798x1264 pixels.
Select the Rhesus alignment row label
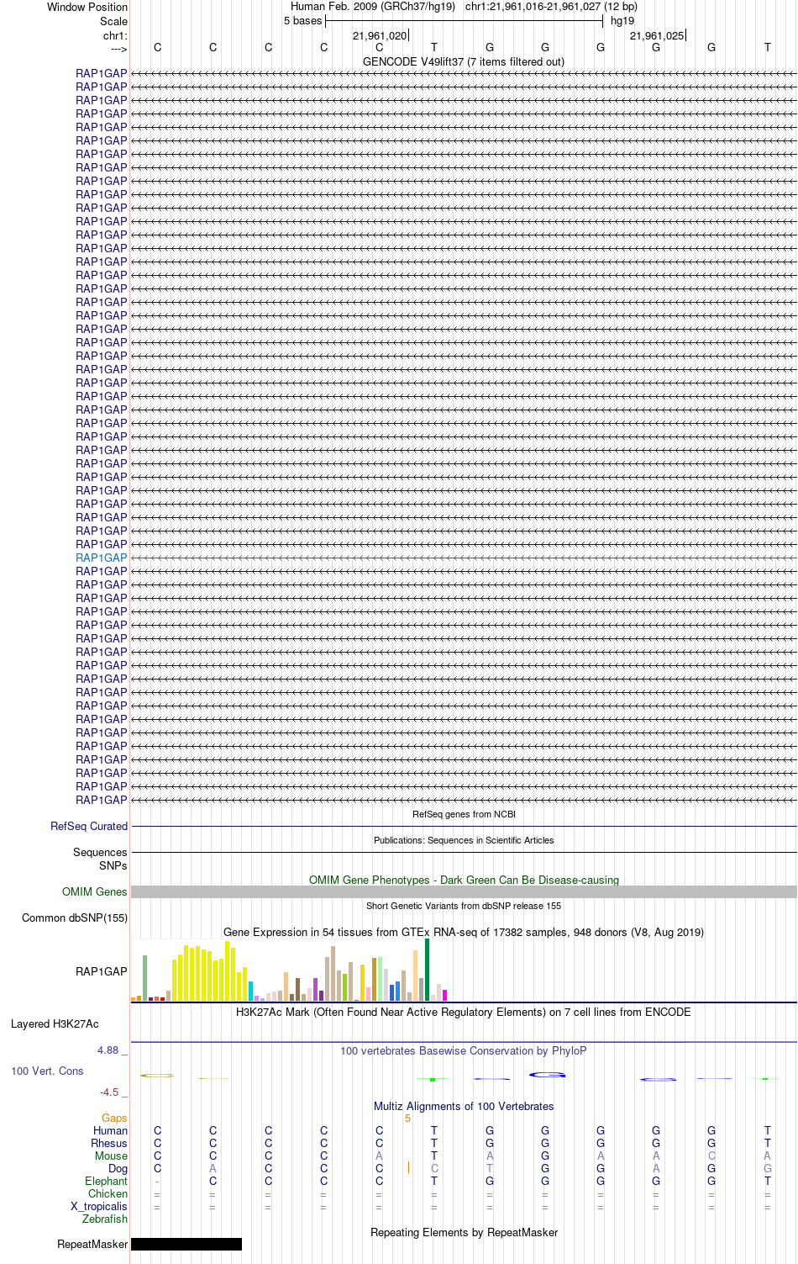109,1143
